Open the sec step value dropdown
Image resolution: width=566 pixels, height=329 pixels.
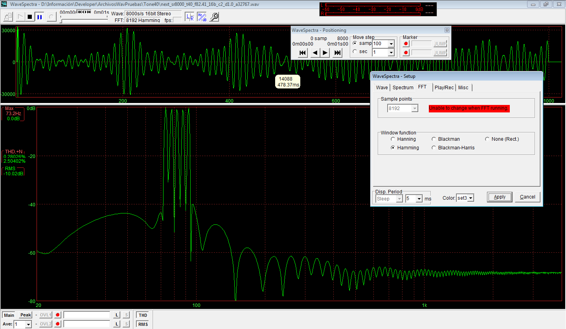(391, 53)
